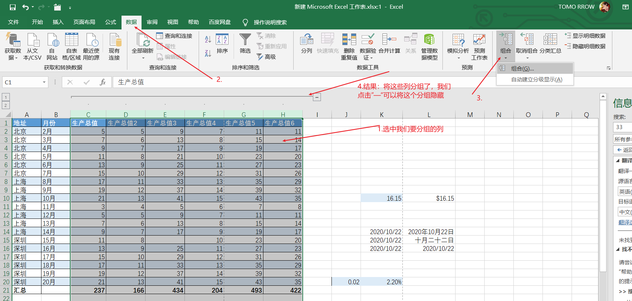Select the cell containing $16.15

point(429,198)
